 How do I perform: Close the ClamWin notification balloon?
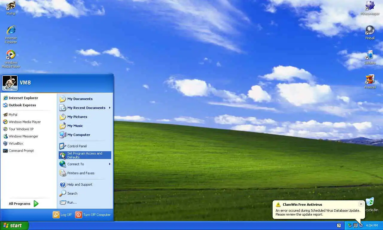(361, 204)
